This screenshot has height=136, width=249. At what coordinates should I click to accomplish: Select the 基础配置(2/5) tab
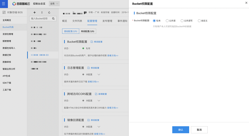pyautogui.click(x=71, y=31)
